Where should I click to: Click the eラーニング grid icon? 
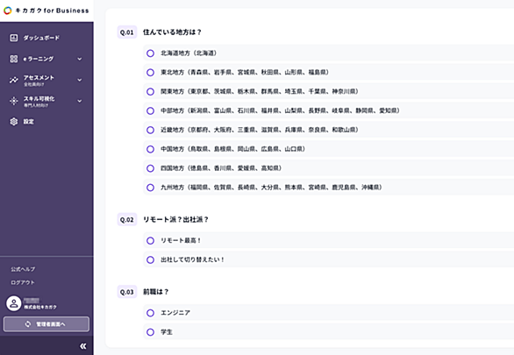point(14,59)
